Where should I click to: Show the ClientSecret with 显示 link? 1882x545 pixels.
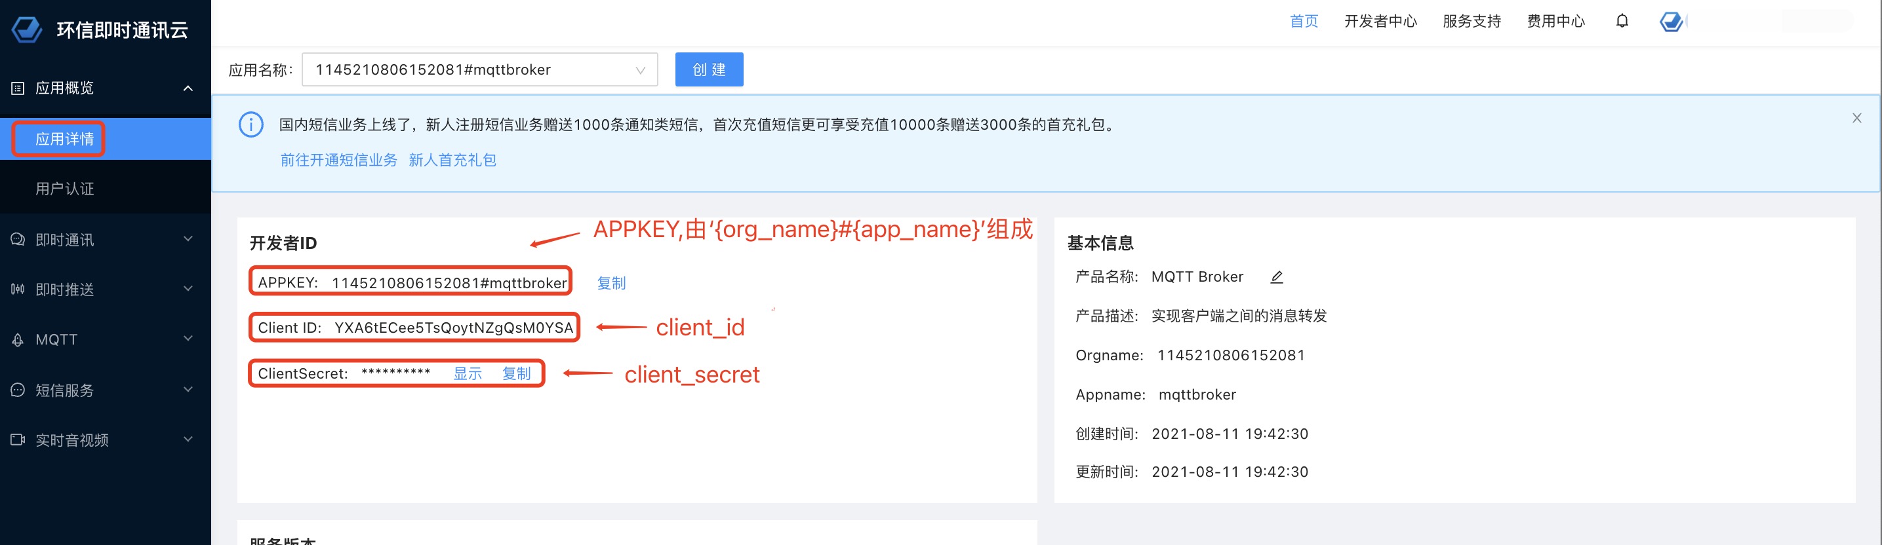[x=468, y=373]
